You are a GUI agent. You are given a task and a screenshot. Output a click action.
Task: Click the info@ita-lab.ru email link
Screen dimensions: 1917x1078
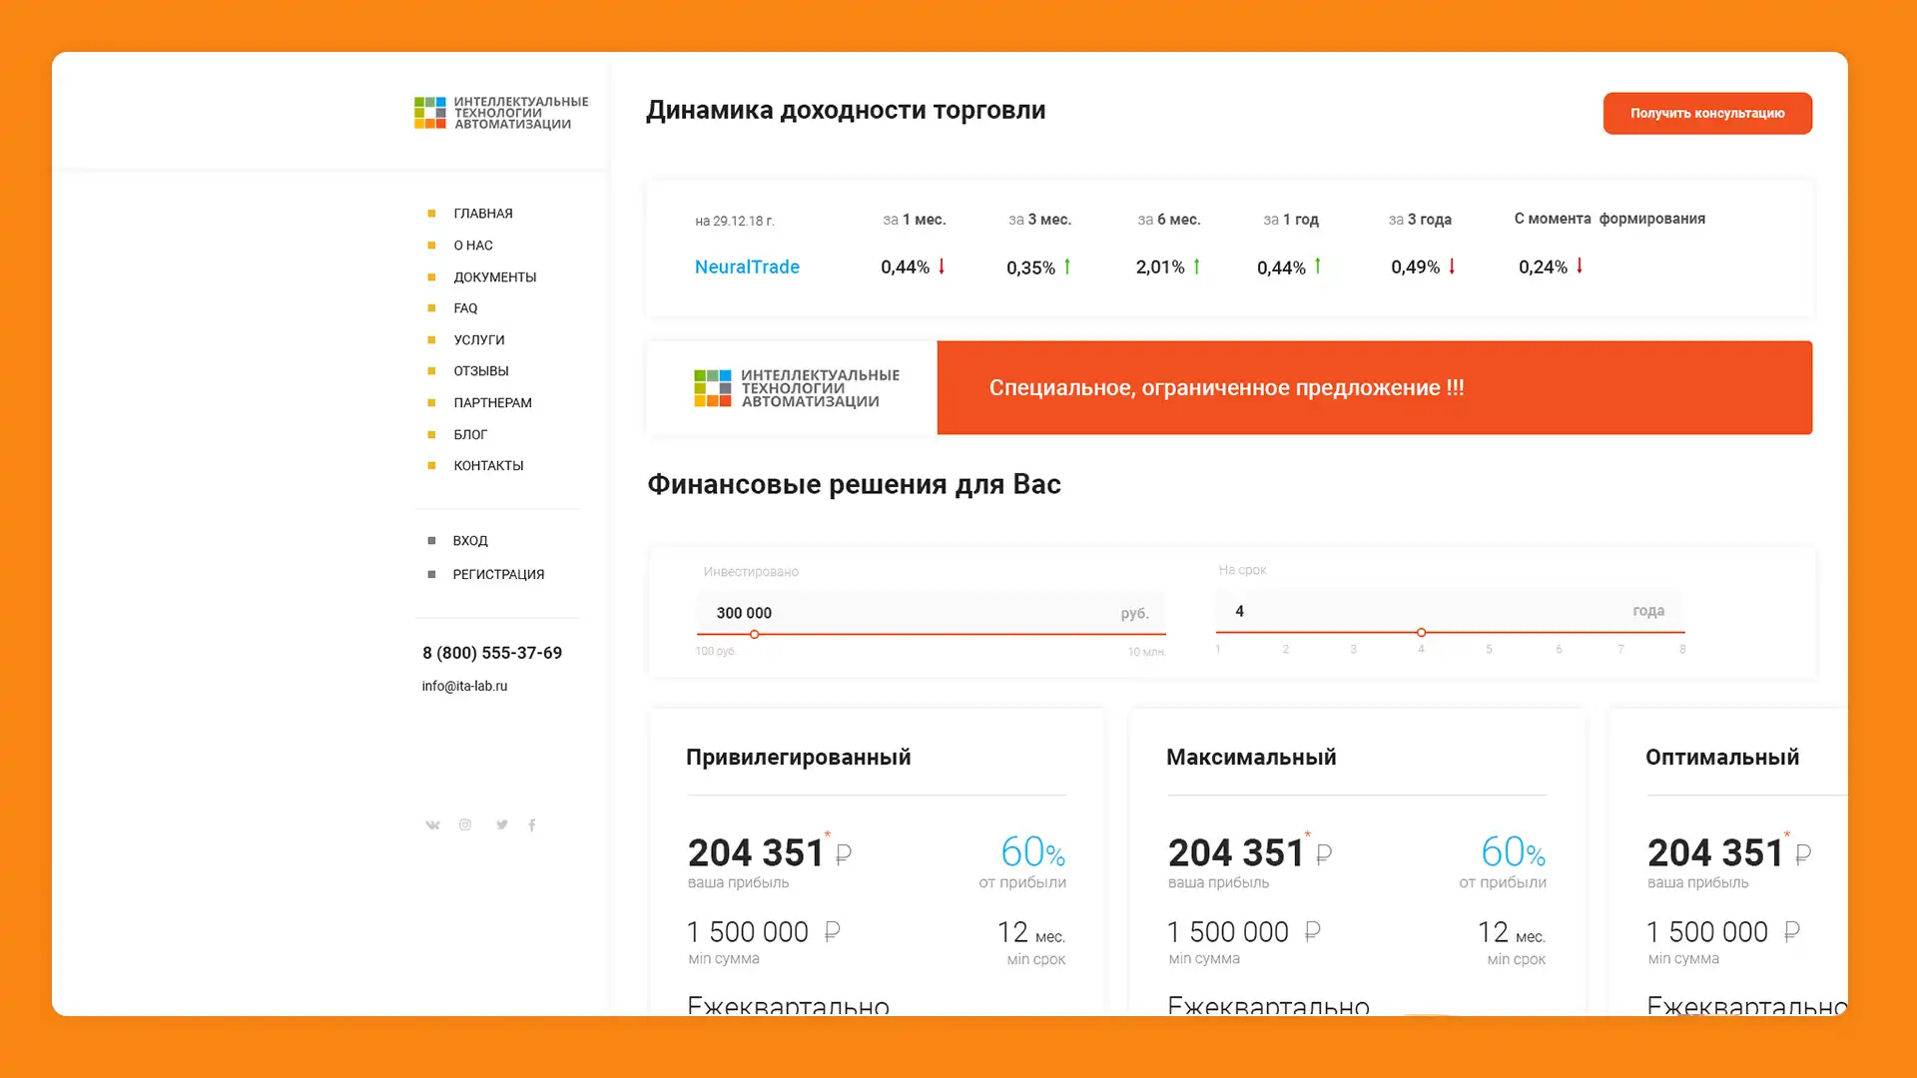tap(464, 686)
